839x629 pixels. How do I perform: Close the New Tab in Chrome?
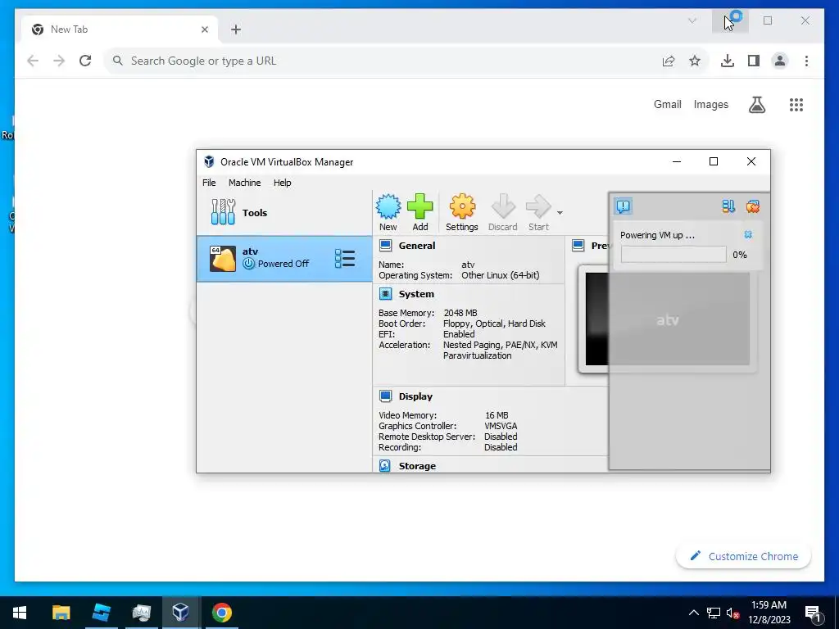(204, 29)
